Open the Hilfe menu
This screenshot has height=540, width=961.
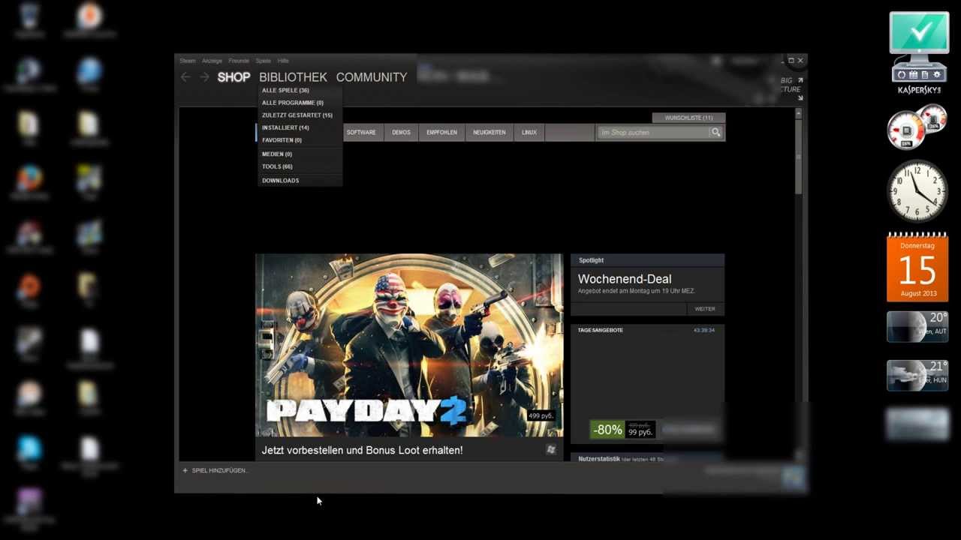tap(283, 61)
